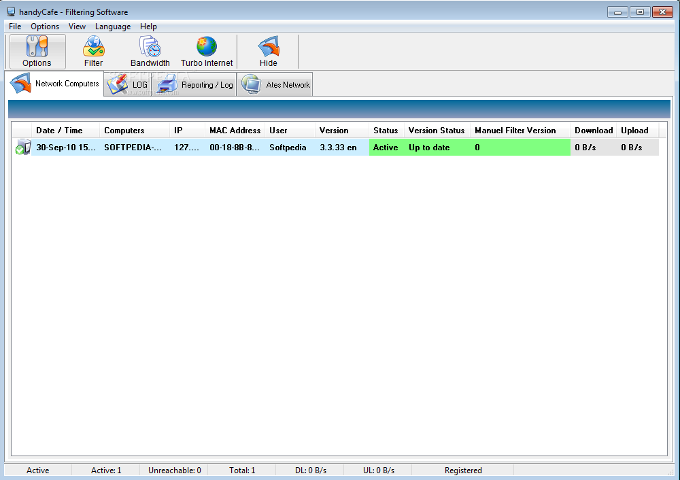Click Registered in status bar
The width and height of the screenshot is (680, 480).
point(463,470)
